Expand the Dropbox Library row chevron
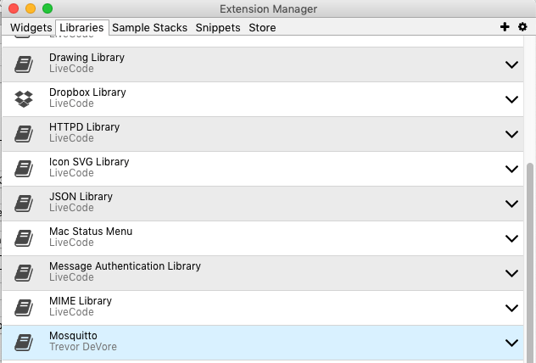 [x=511, y=99]
